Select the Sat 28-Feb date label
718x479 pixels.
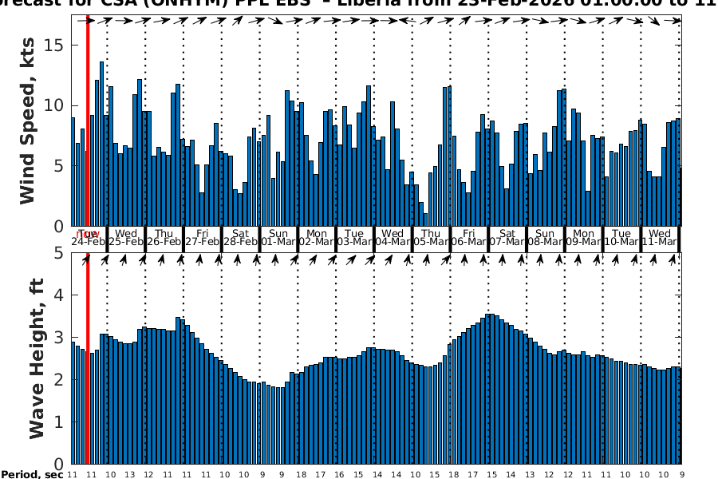tap(241, 237)
